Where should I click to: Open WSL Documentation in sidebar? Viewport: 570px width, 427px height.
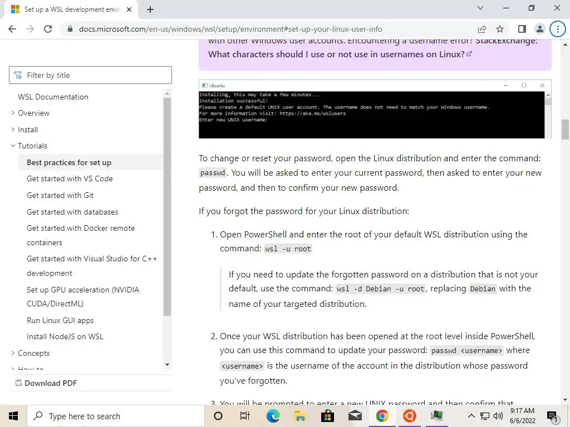tap(53, 97)
